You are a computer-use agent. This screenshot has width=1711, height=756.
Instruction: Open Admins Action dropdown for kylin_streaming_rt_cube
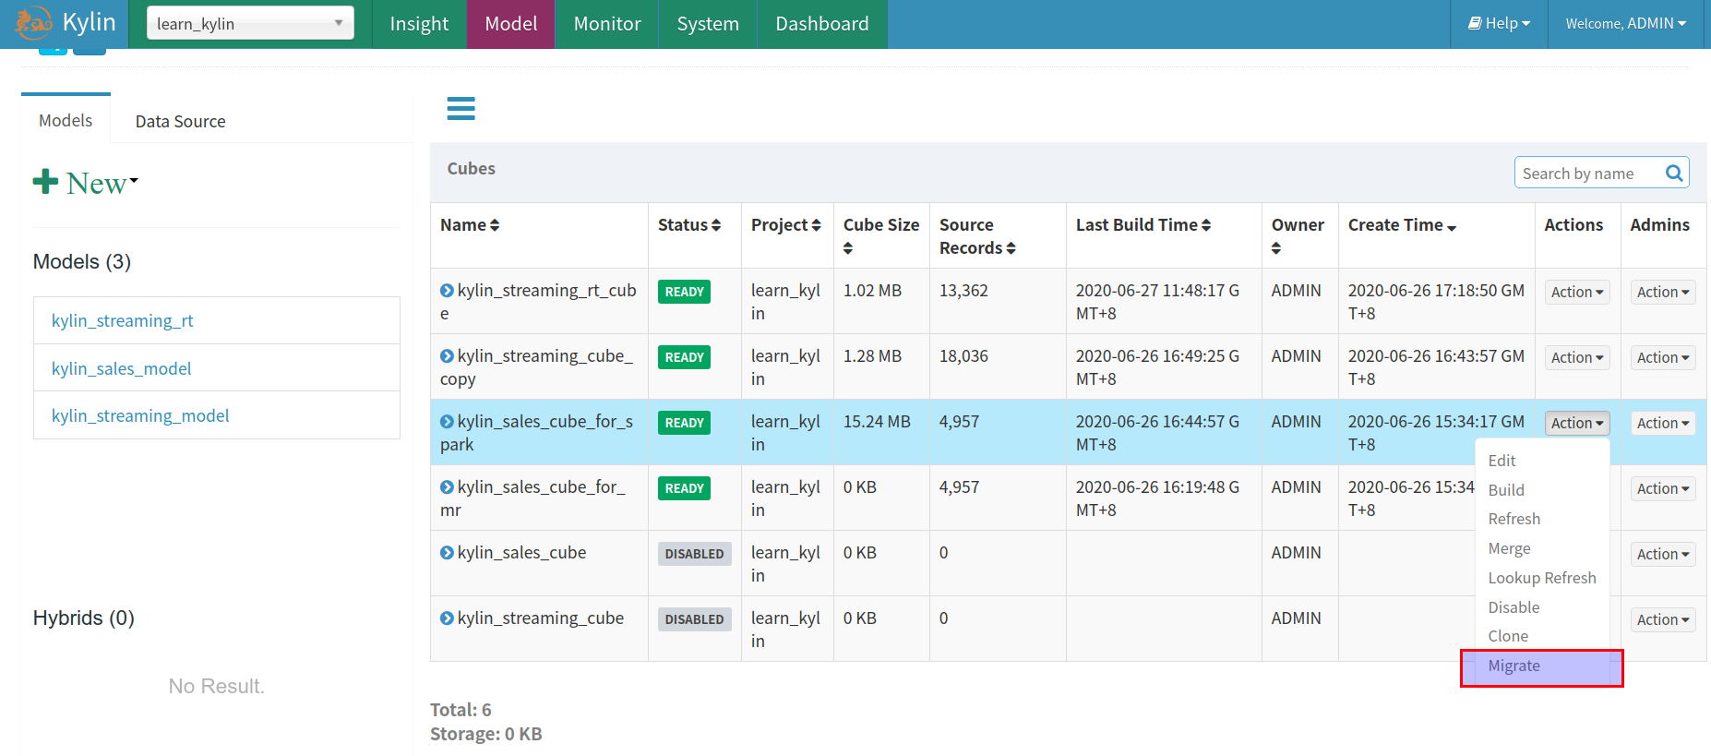point(1662,293)
